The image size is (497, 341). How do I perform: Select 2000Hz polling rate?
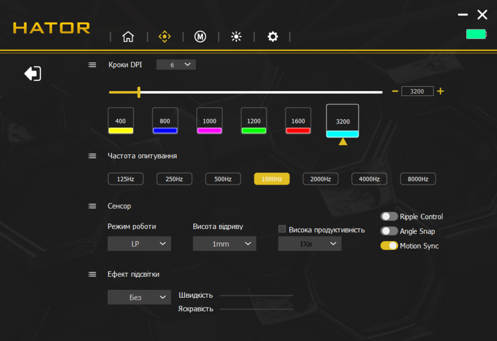tap(320, 179)
